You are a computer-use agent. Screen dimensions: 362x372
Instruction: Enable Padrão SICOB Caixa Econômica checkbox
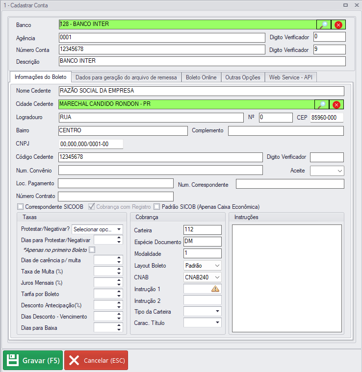click(156, 207)
